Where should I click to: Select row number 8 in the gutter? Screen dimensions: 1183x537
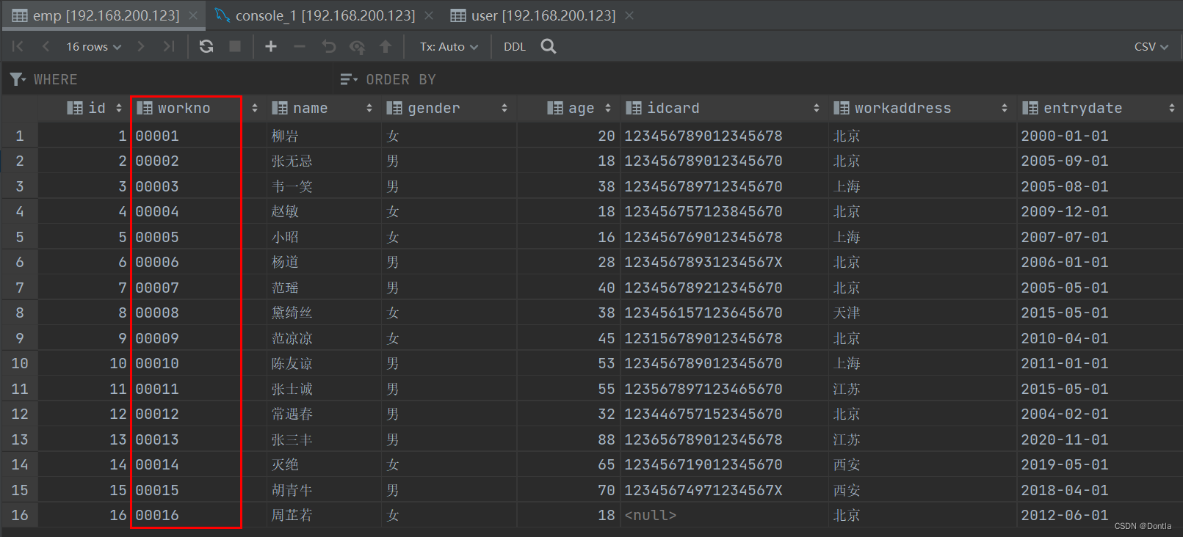pos(20,313)
